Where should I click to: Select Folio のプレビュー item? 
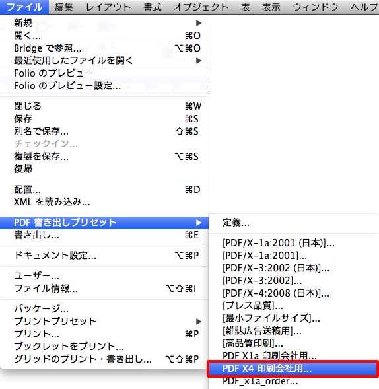104,73
